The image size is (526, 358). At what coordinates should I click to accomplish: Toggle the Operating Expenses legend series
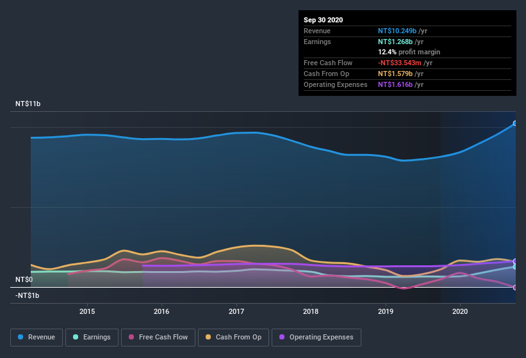click(316, 338)
